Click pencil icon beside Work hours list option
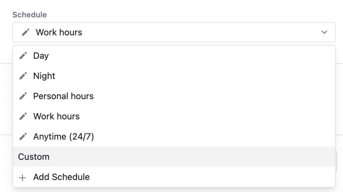The width and height of the screenshot is (343, 192). pos(23,116)
